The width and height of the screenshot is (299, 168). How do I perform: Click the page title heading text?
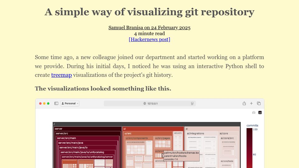tap(149, 12)
